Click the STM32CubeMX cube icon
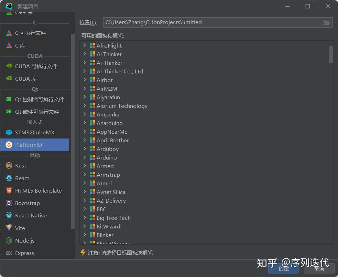Viewport: 338px width, 277px height. click(x=9, y=132)
